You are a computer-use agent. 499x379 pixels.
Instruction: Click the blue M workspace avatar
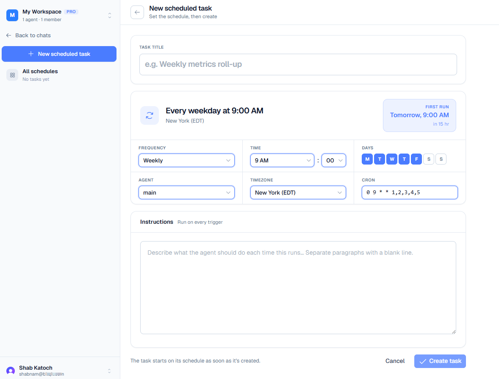tap(12, 15)
